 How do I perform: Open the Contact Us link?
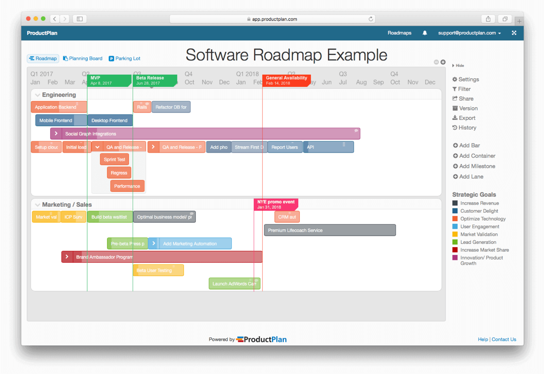(x=504, y=339)
